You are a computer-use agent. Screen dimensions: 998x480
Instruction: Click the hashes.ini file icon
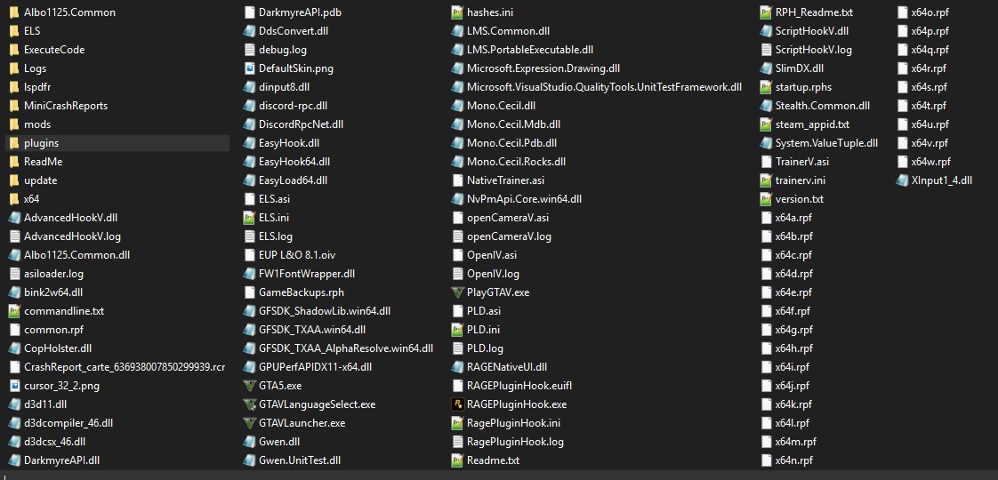click(x=457, y=12)
